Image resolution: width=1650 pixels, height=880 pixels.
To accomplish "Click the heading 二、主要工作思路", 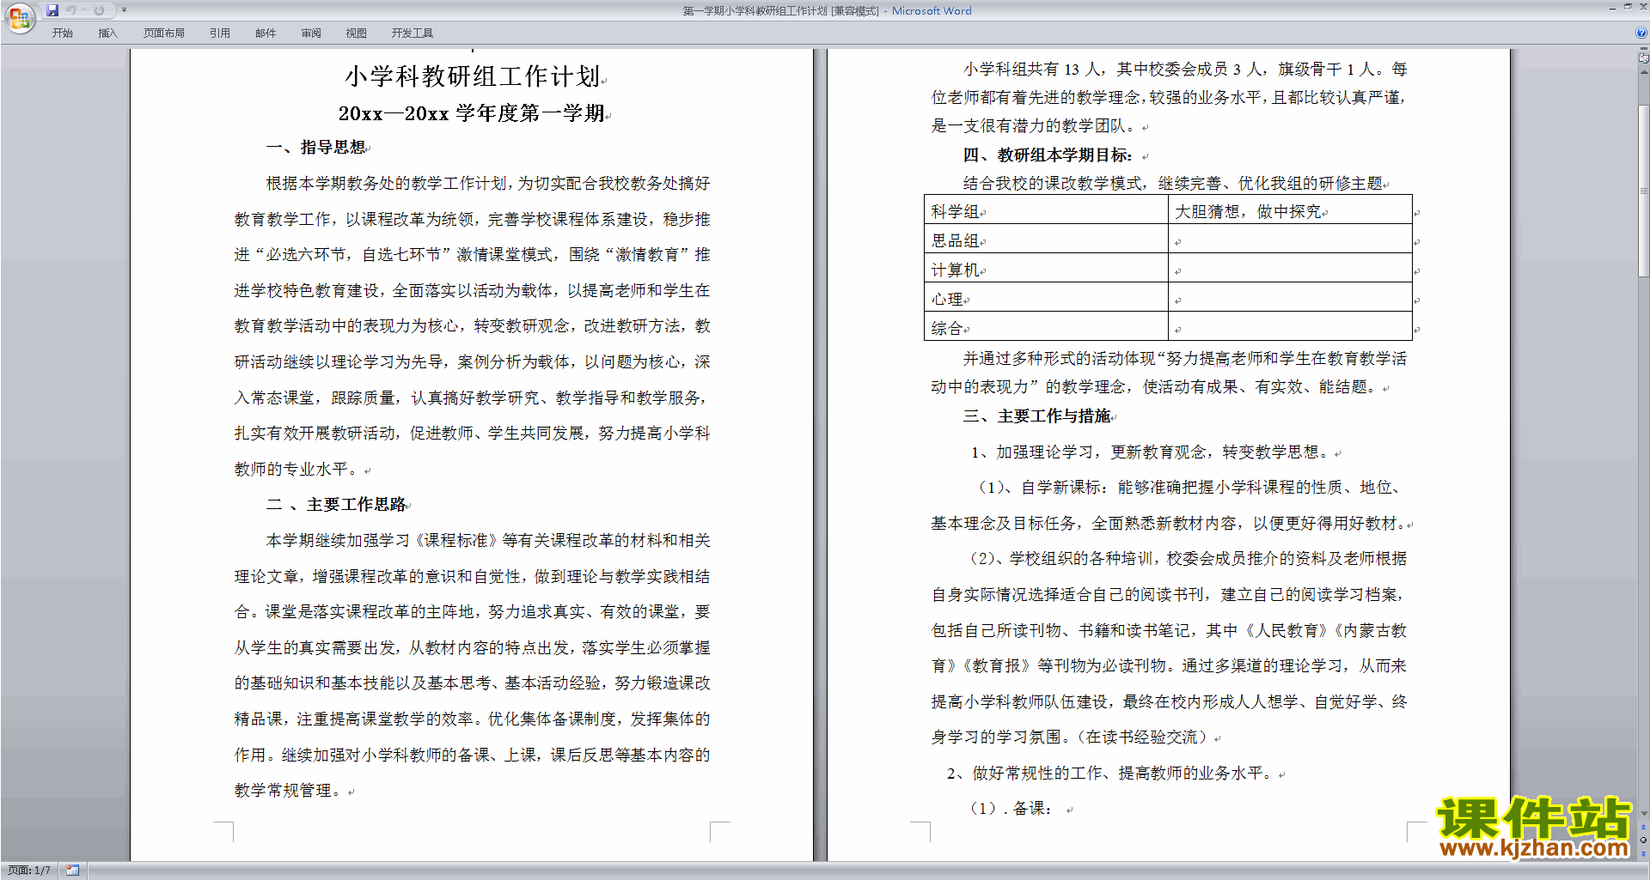I will 336,505.
